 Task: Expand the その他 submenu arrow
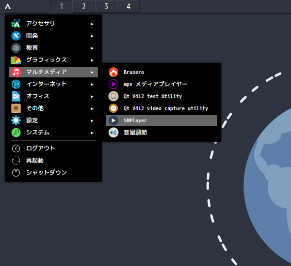click(x=92, y=109)
